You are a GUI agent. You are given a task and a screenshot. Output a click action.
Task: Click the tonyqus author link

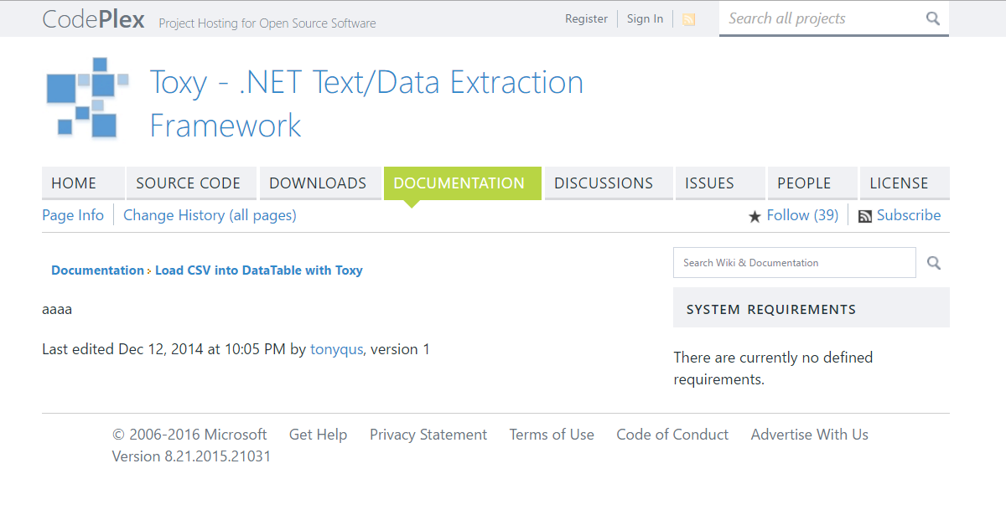(x=337, y=349)
